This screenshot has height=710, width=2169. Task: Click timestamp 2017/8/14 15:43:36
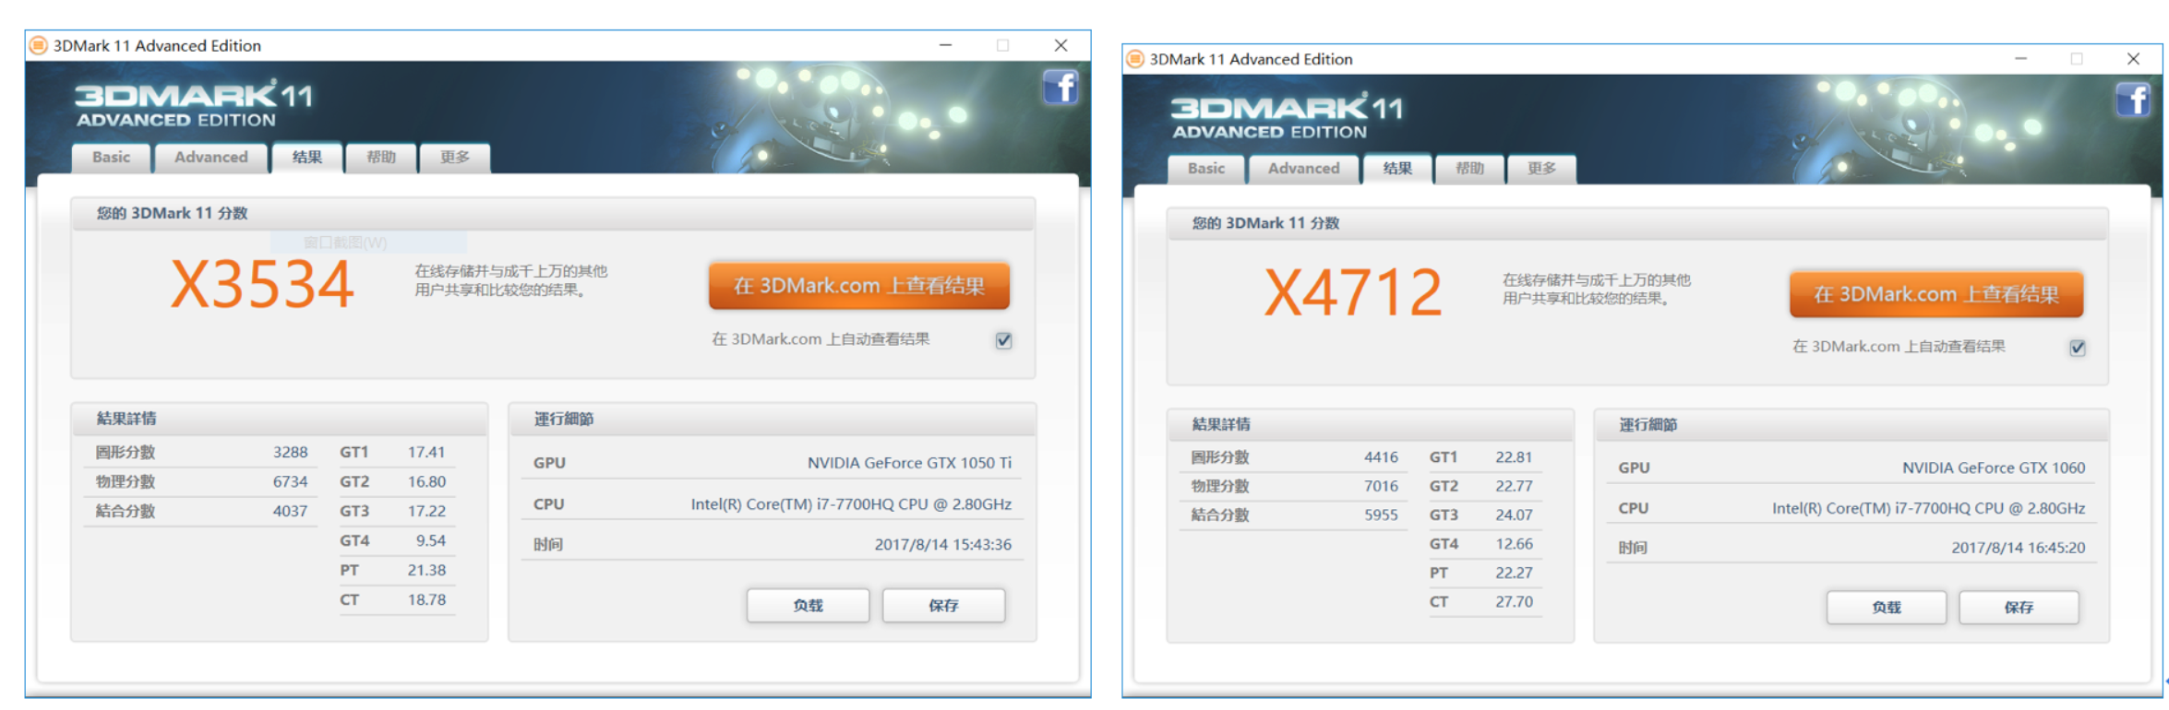coord(943,545)
